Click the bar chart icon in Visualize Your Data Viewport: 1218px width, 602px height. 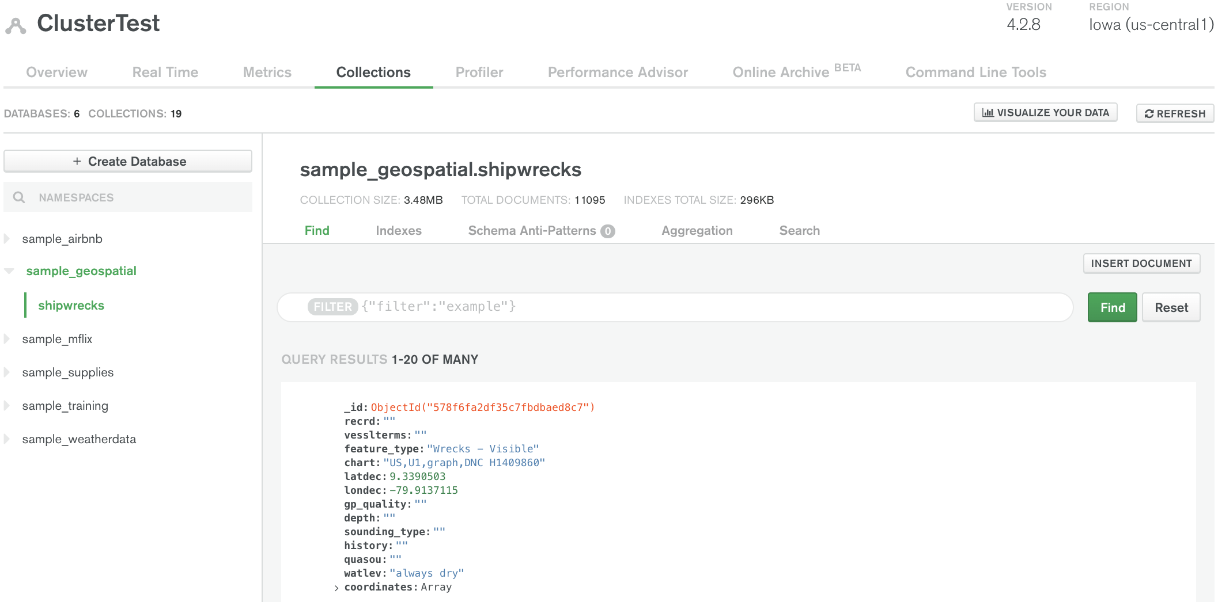[x=987, y=112]
